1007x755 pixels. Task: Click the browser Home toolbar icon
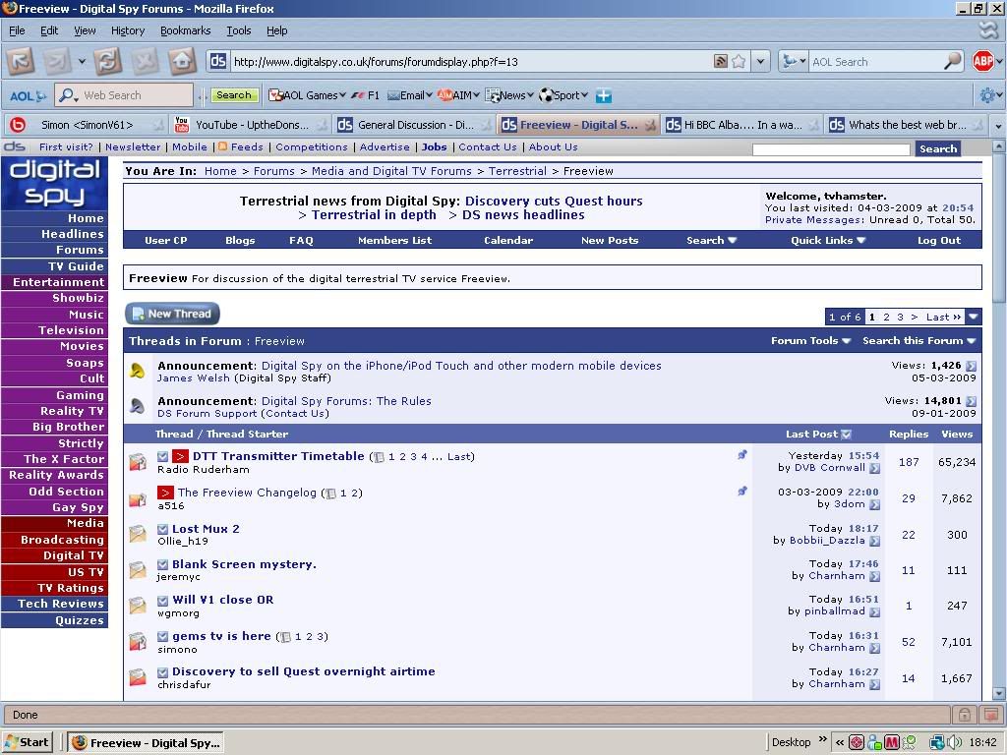pyautogui.click(x=181, y=61)
